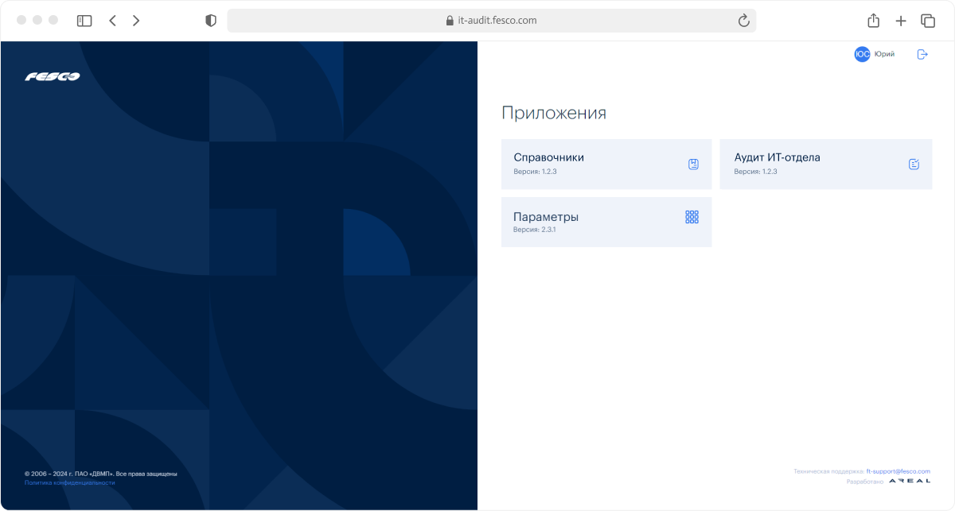Go forward to the next page
Image resolution: width=955 pixels, height=511 pixels.
pos(136,21)
